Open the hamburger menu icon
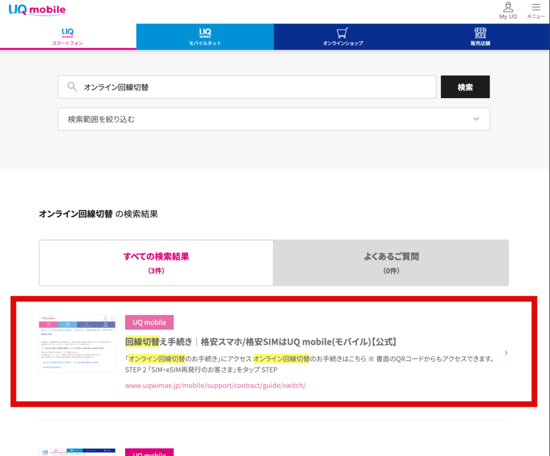The width and height of the screenshot is (550, 456). (x=535, y=8)
